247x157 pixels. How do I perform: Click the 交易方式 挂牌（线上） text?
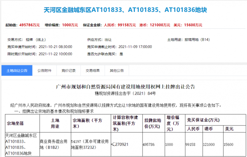coord(27,39)
